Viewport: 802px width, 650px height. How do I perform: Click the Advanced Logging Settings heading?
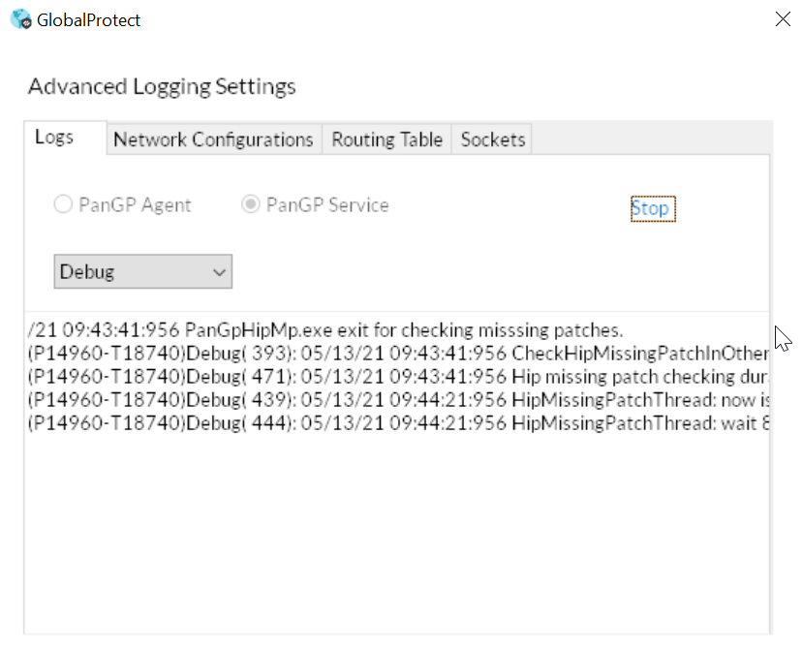click(162, 86)
